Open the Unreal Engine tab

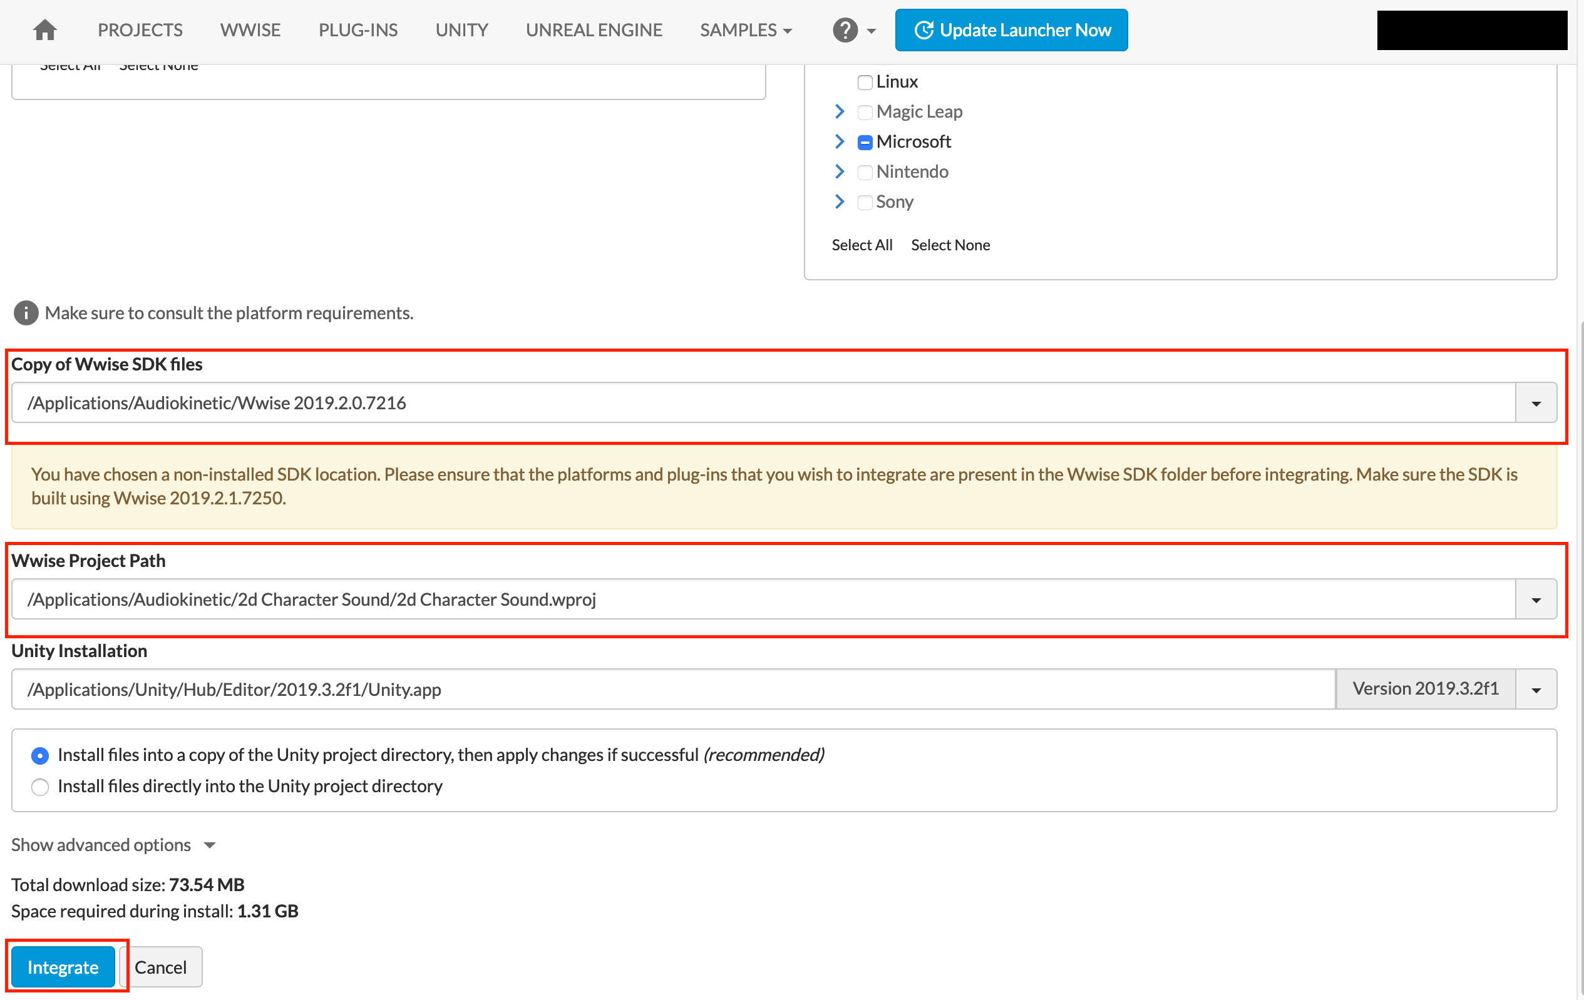tap(594, 30)
